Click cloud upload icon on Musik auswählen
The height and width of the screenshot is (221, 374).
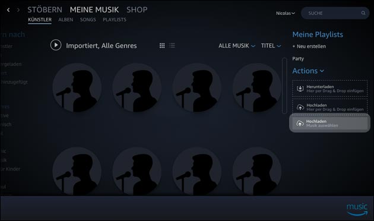[x=300, y=124]
